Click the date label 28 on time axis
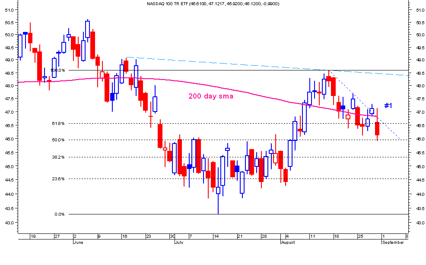Screen dimensions: 426x265 tap(264, 236)
